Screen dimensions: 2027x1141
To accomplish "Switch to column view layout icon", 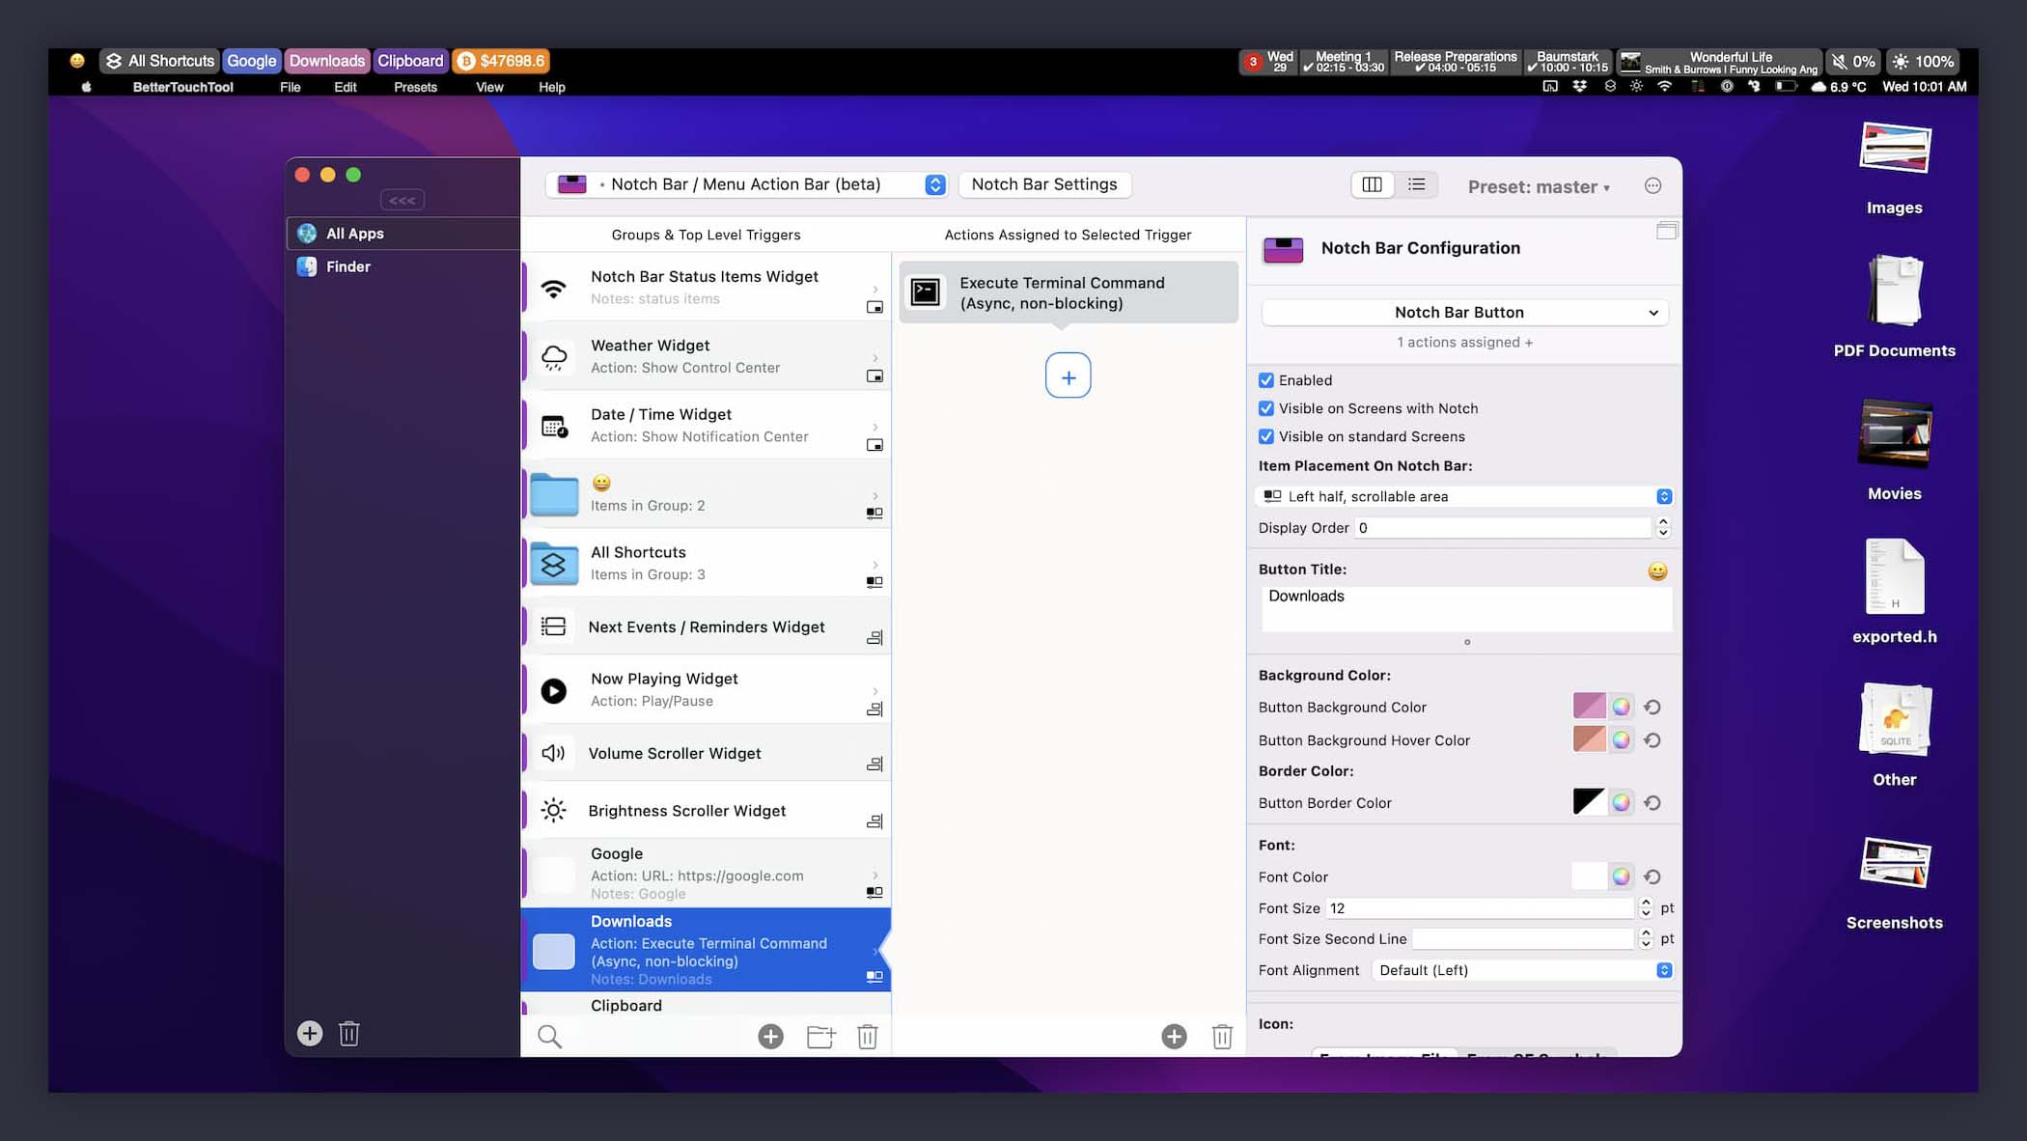I will [1372, 184].
